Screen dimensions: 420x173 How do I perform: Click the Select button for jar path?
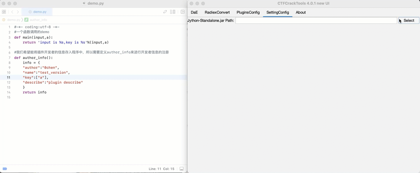pos(409,20)
